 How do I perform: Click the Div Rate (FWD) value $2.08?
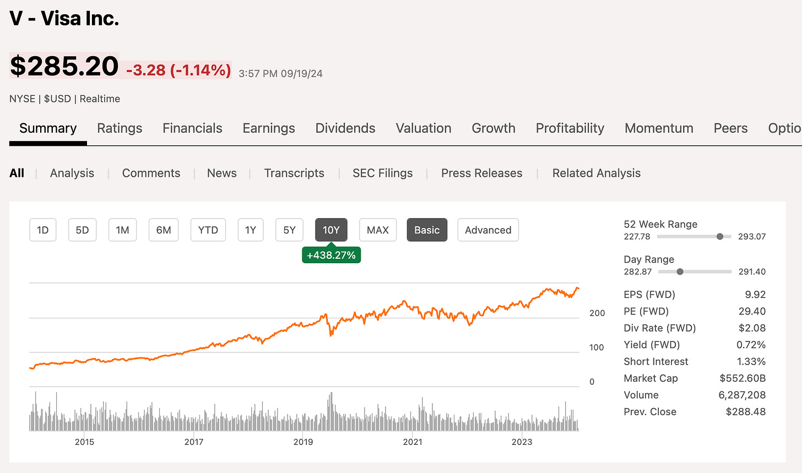[752, 328]
